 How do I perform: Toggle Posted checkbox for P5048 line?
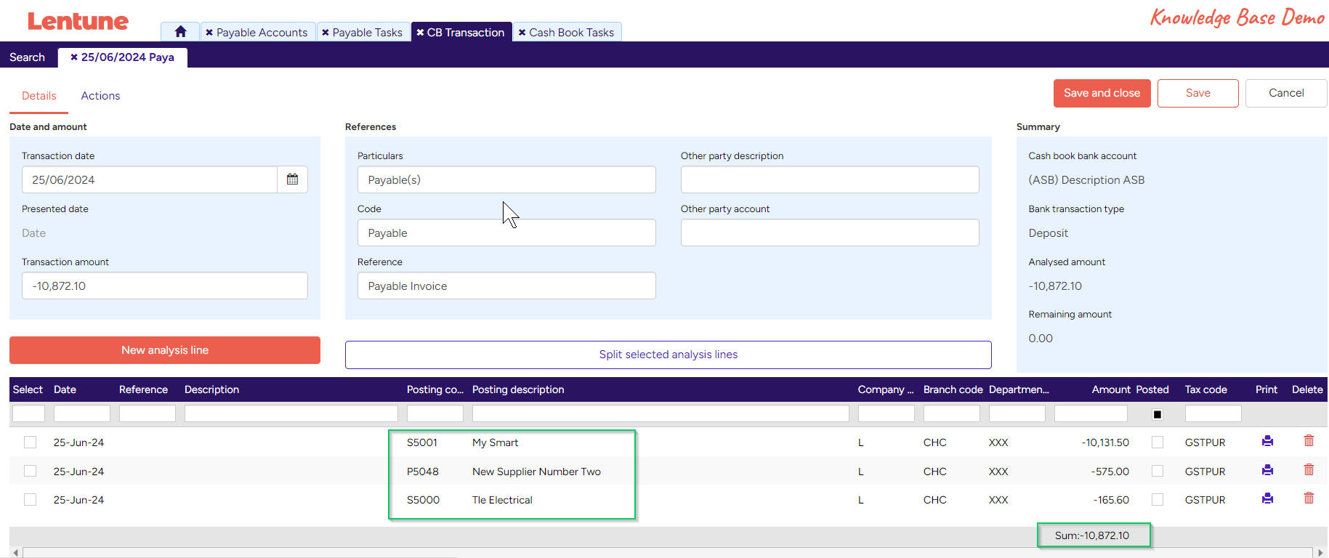tap(1158, 471)
